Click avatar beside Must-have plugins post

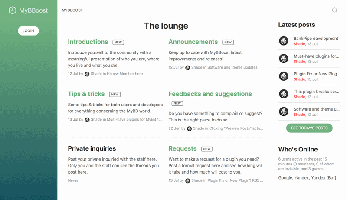point(284,59)
